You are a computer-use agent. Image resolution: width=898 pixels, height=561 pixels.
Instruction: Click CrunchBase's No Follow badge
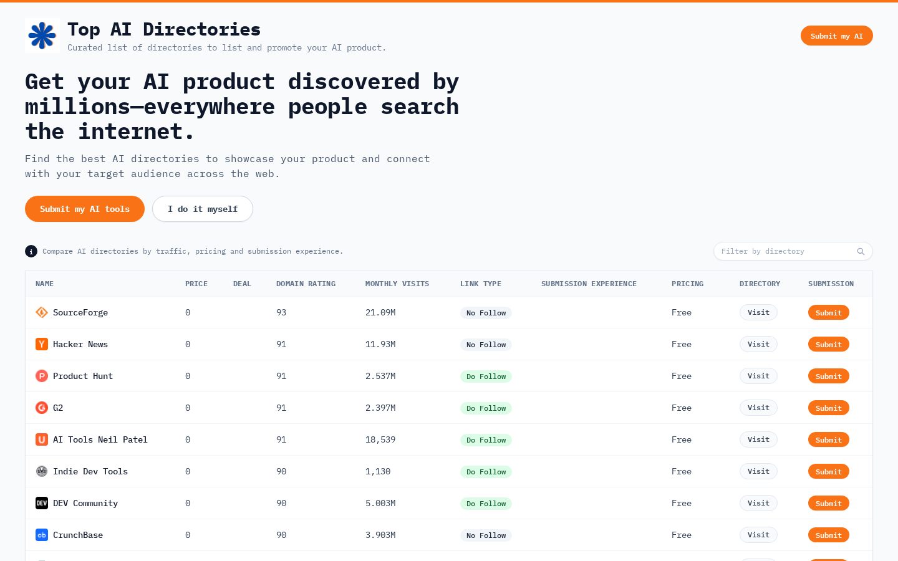(486, 535)
